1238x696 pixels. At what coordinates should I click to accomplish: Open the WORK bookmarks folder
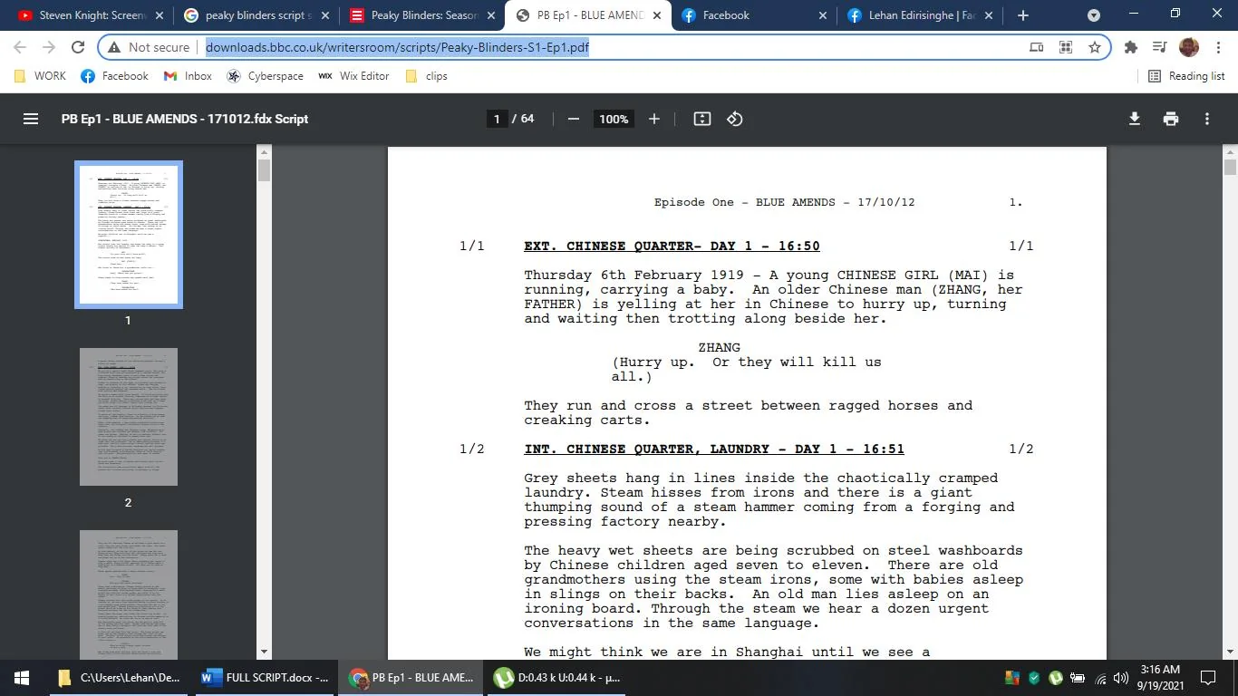(x=40, y=76)
